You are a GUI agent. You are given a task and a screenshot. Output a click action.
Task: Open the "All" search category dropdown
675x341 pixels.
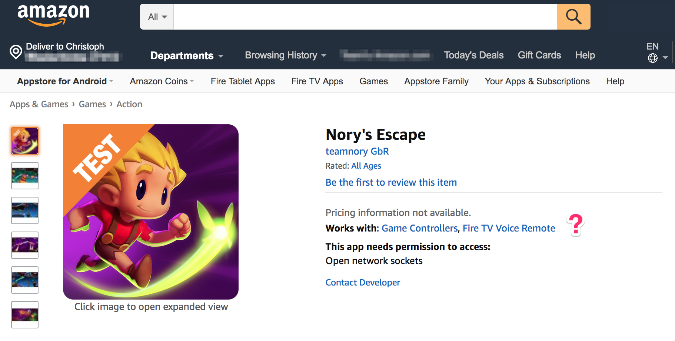click(x=156, y=16)
